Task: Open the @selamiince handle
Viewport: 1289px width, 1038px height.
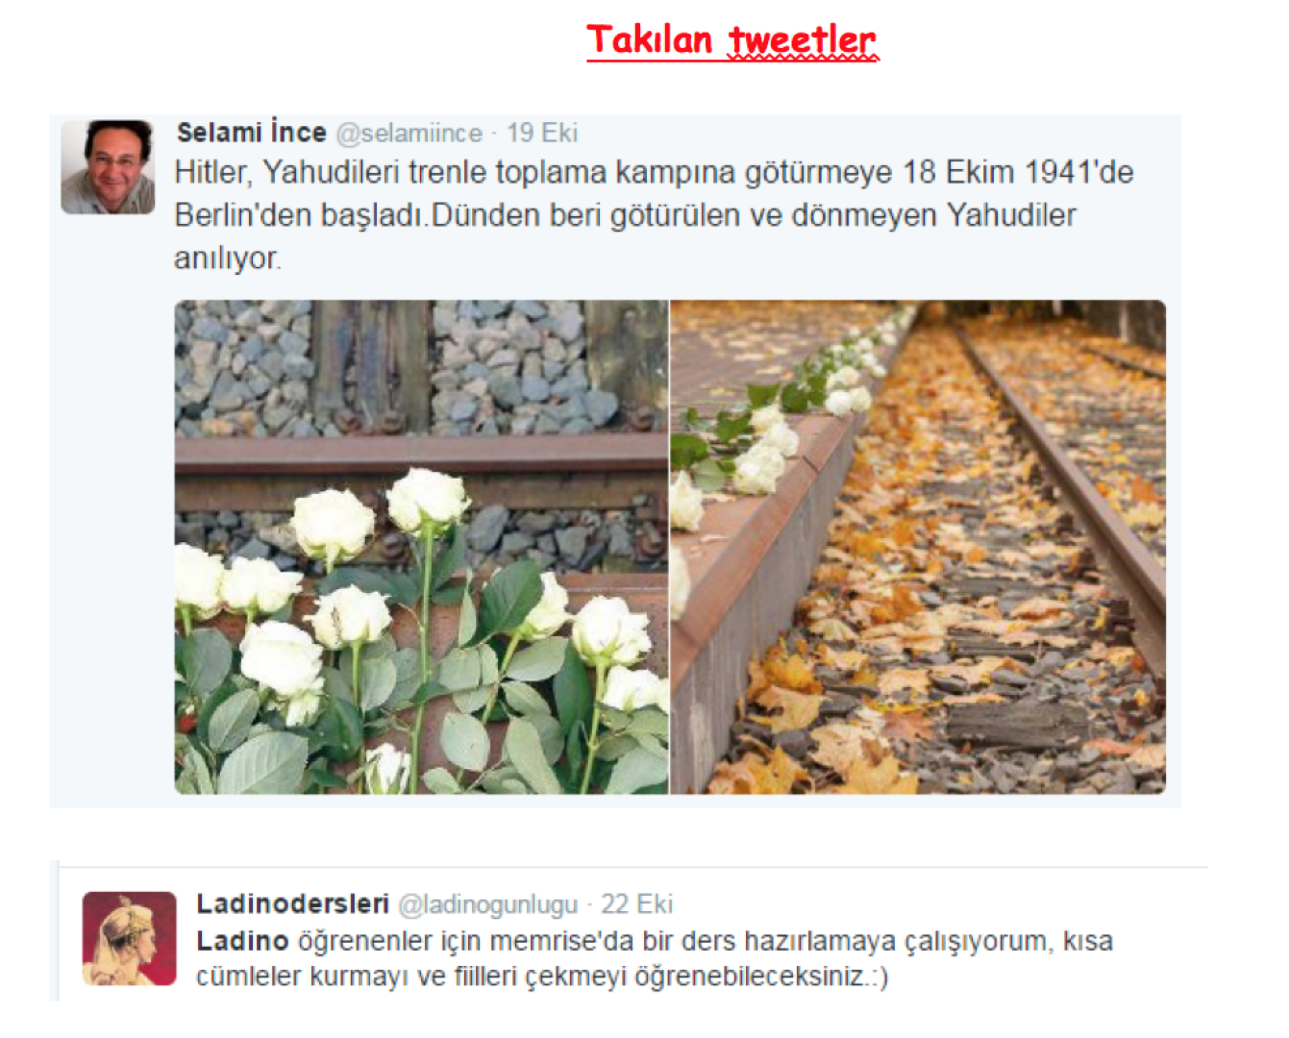Action: click(409, 133)
